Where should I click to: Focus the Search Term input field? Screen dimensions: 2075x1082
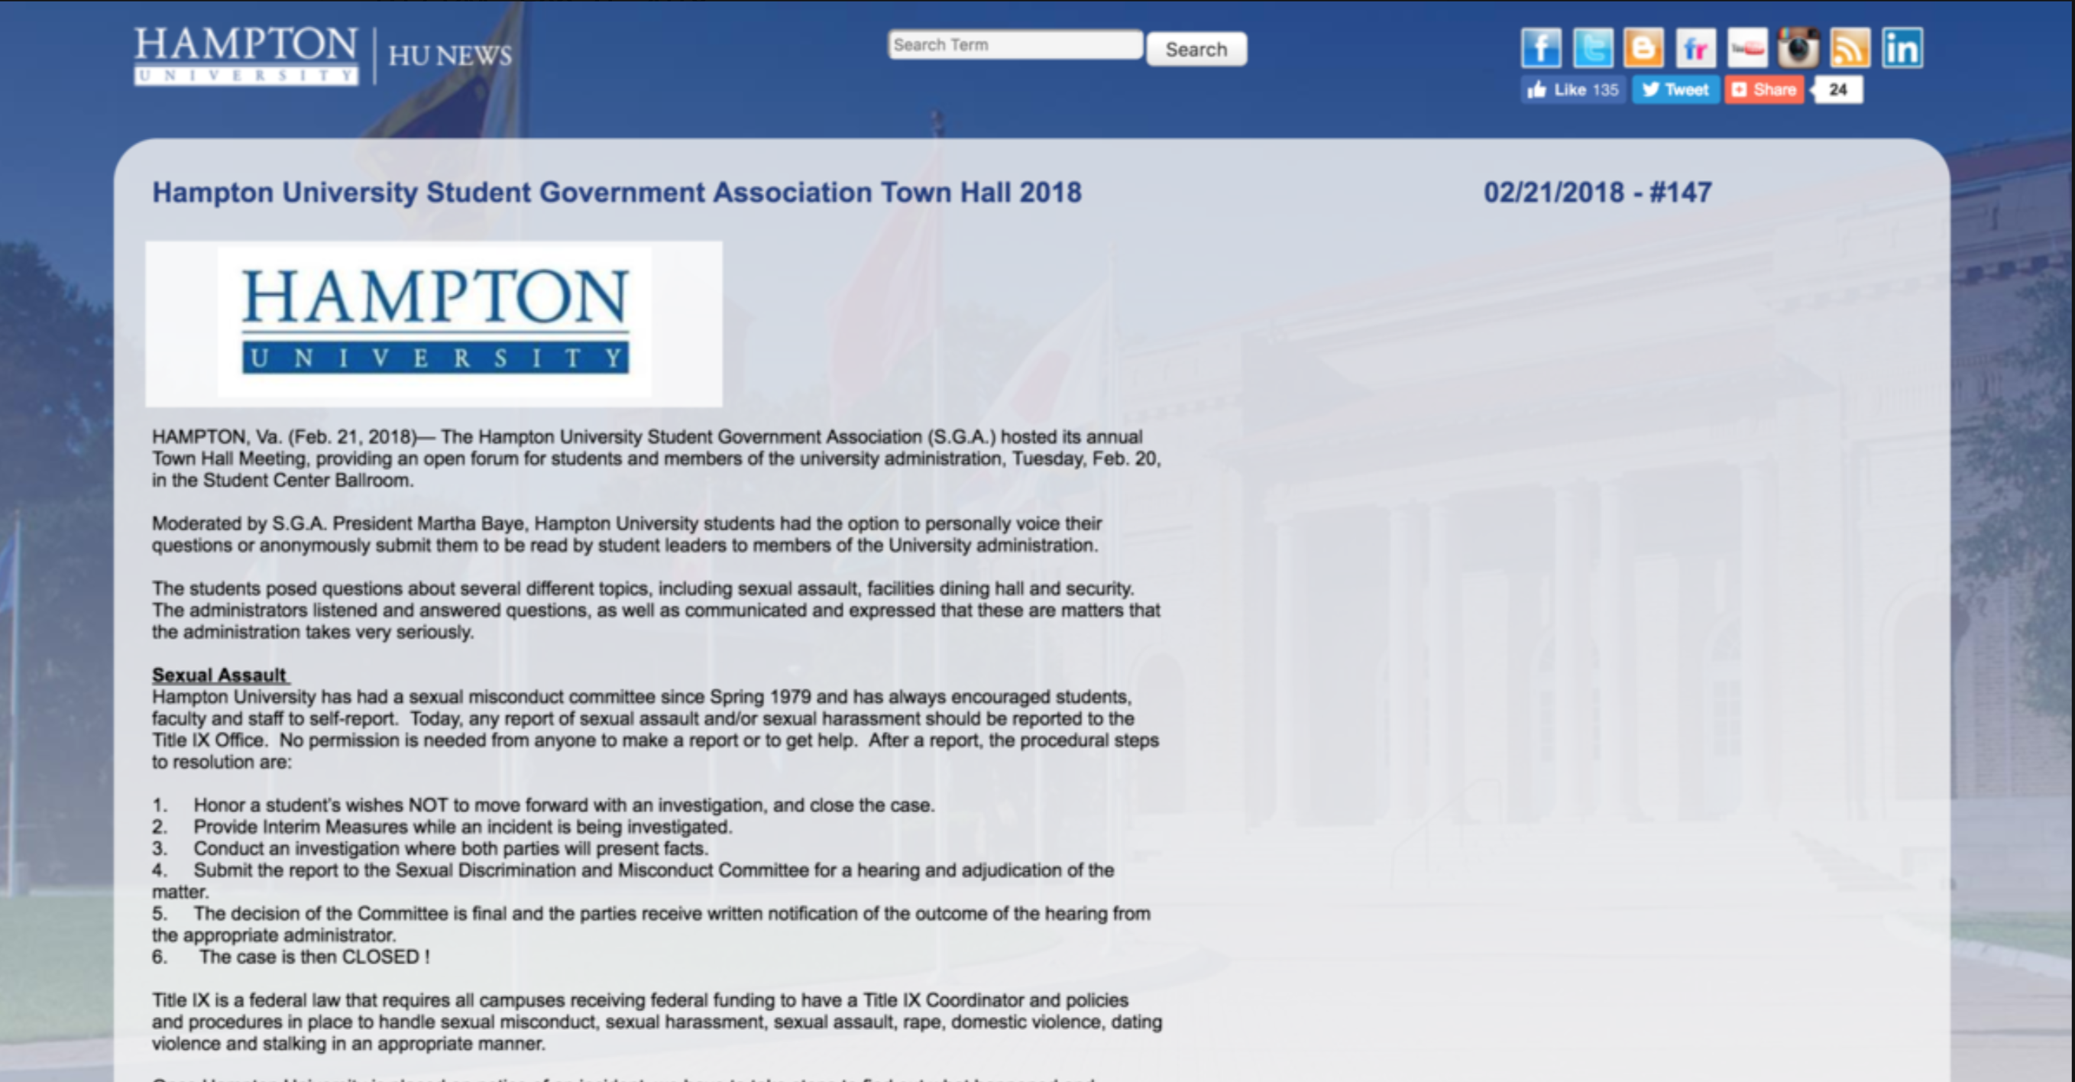pyautogui.click(x=1015, y=45)
